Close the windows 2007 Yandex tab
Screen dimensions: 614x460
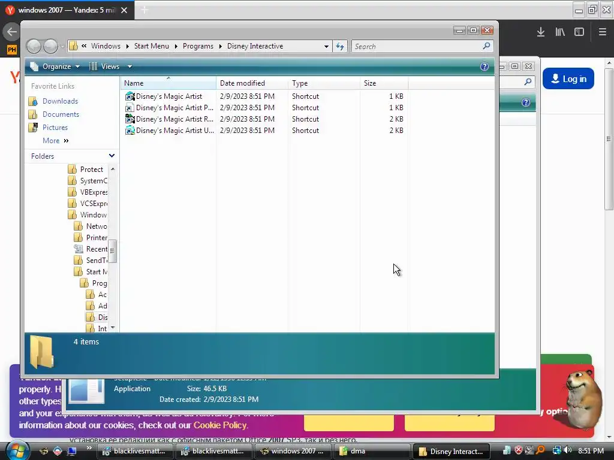point(124,10)
